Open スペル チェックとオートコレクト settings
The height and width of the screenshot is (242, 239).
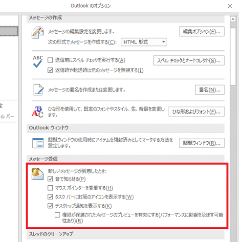point(189,61)
